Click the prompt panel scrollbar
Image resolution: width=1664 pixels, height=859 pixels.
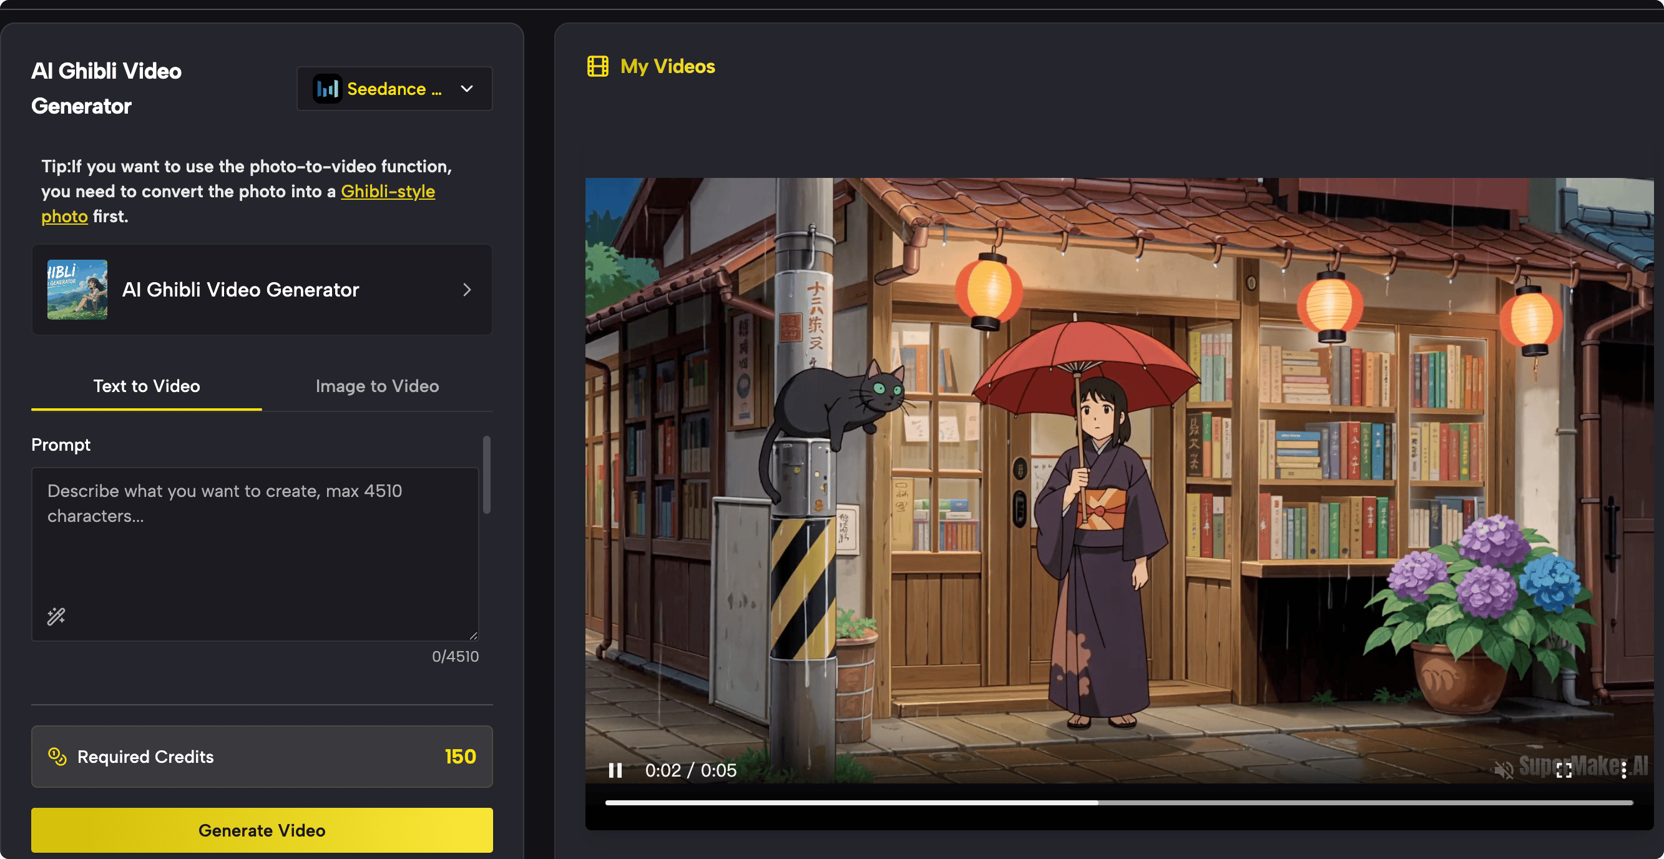pyautogui.click(x=486, y=474)
